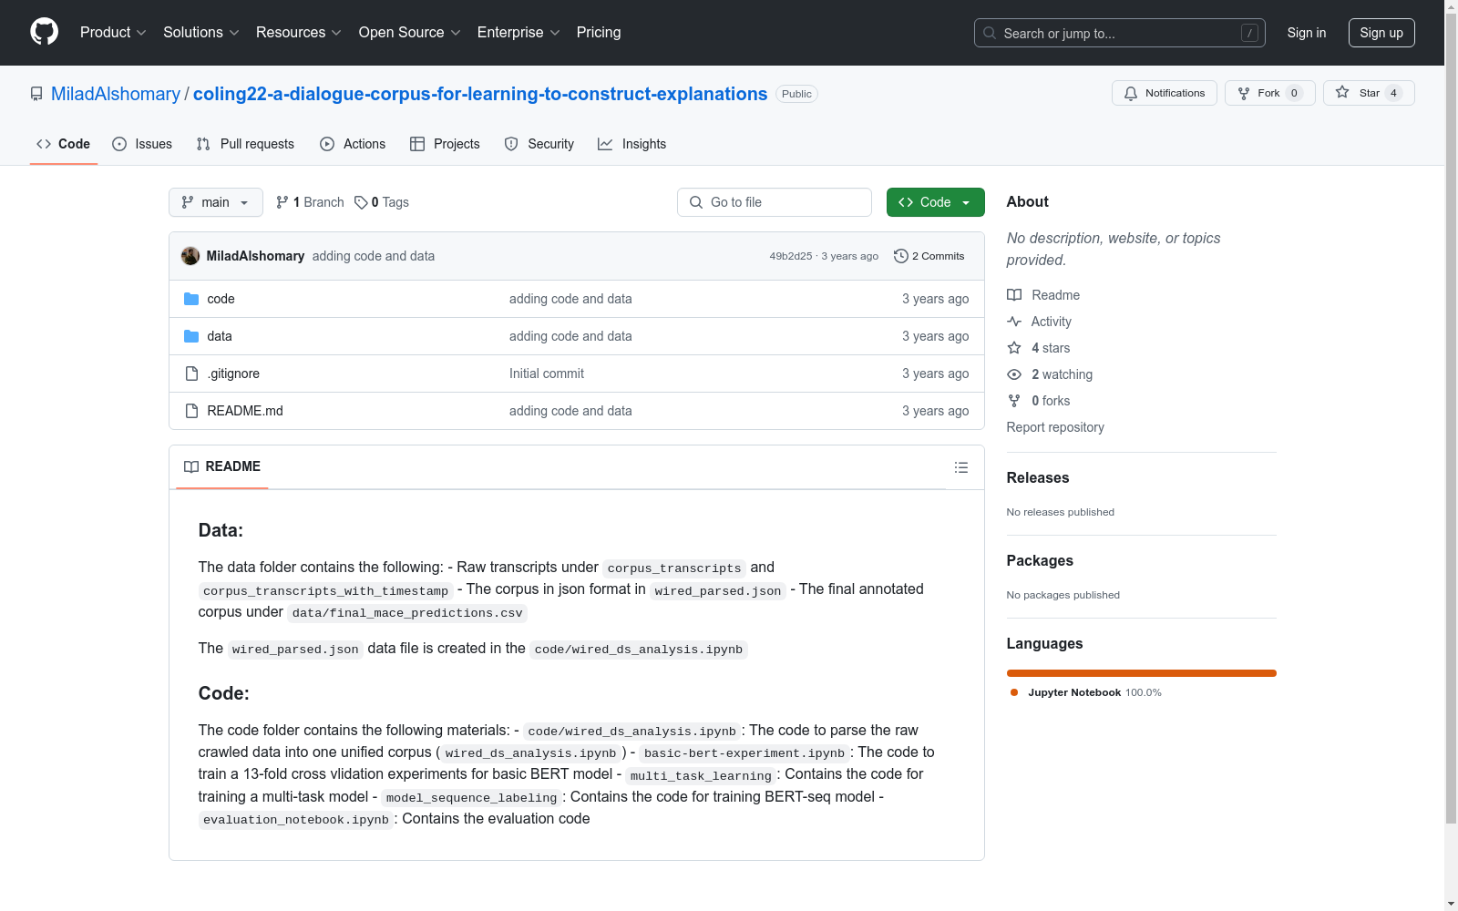
Task: Click the orange language bar
Action: (1142, 673)
